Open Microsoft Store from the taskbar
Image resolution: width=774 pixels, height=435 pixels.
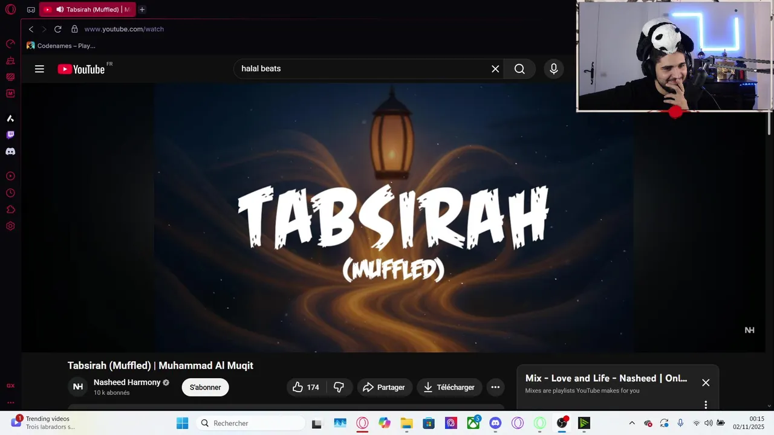point(429,424)
